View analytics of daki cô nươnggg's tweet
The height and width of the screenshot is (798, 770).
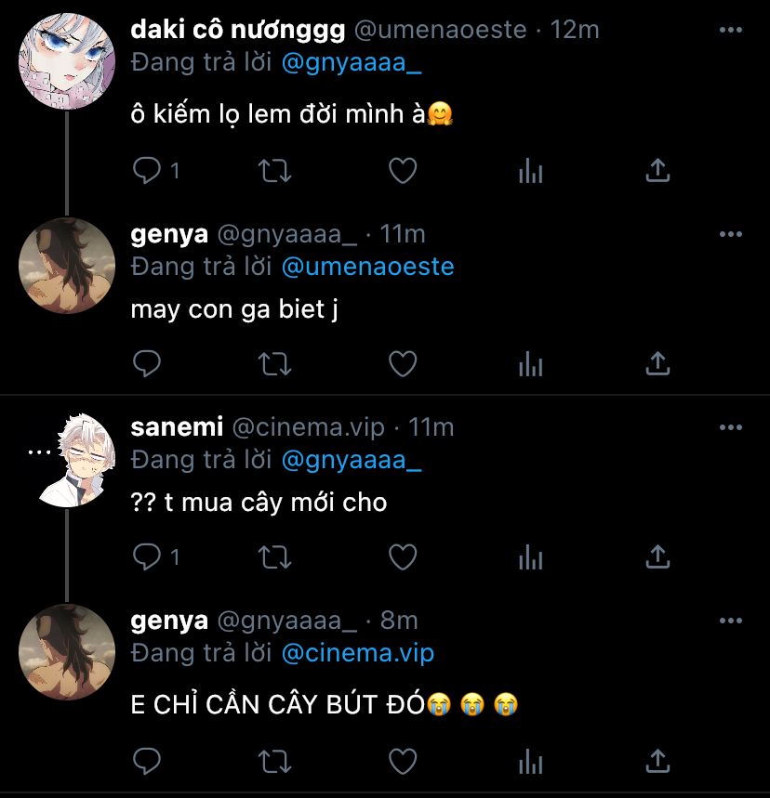[x=530, y=171]
